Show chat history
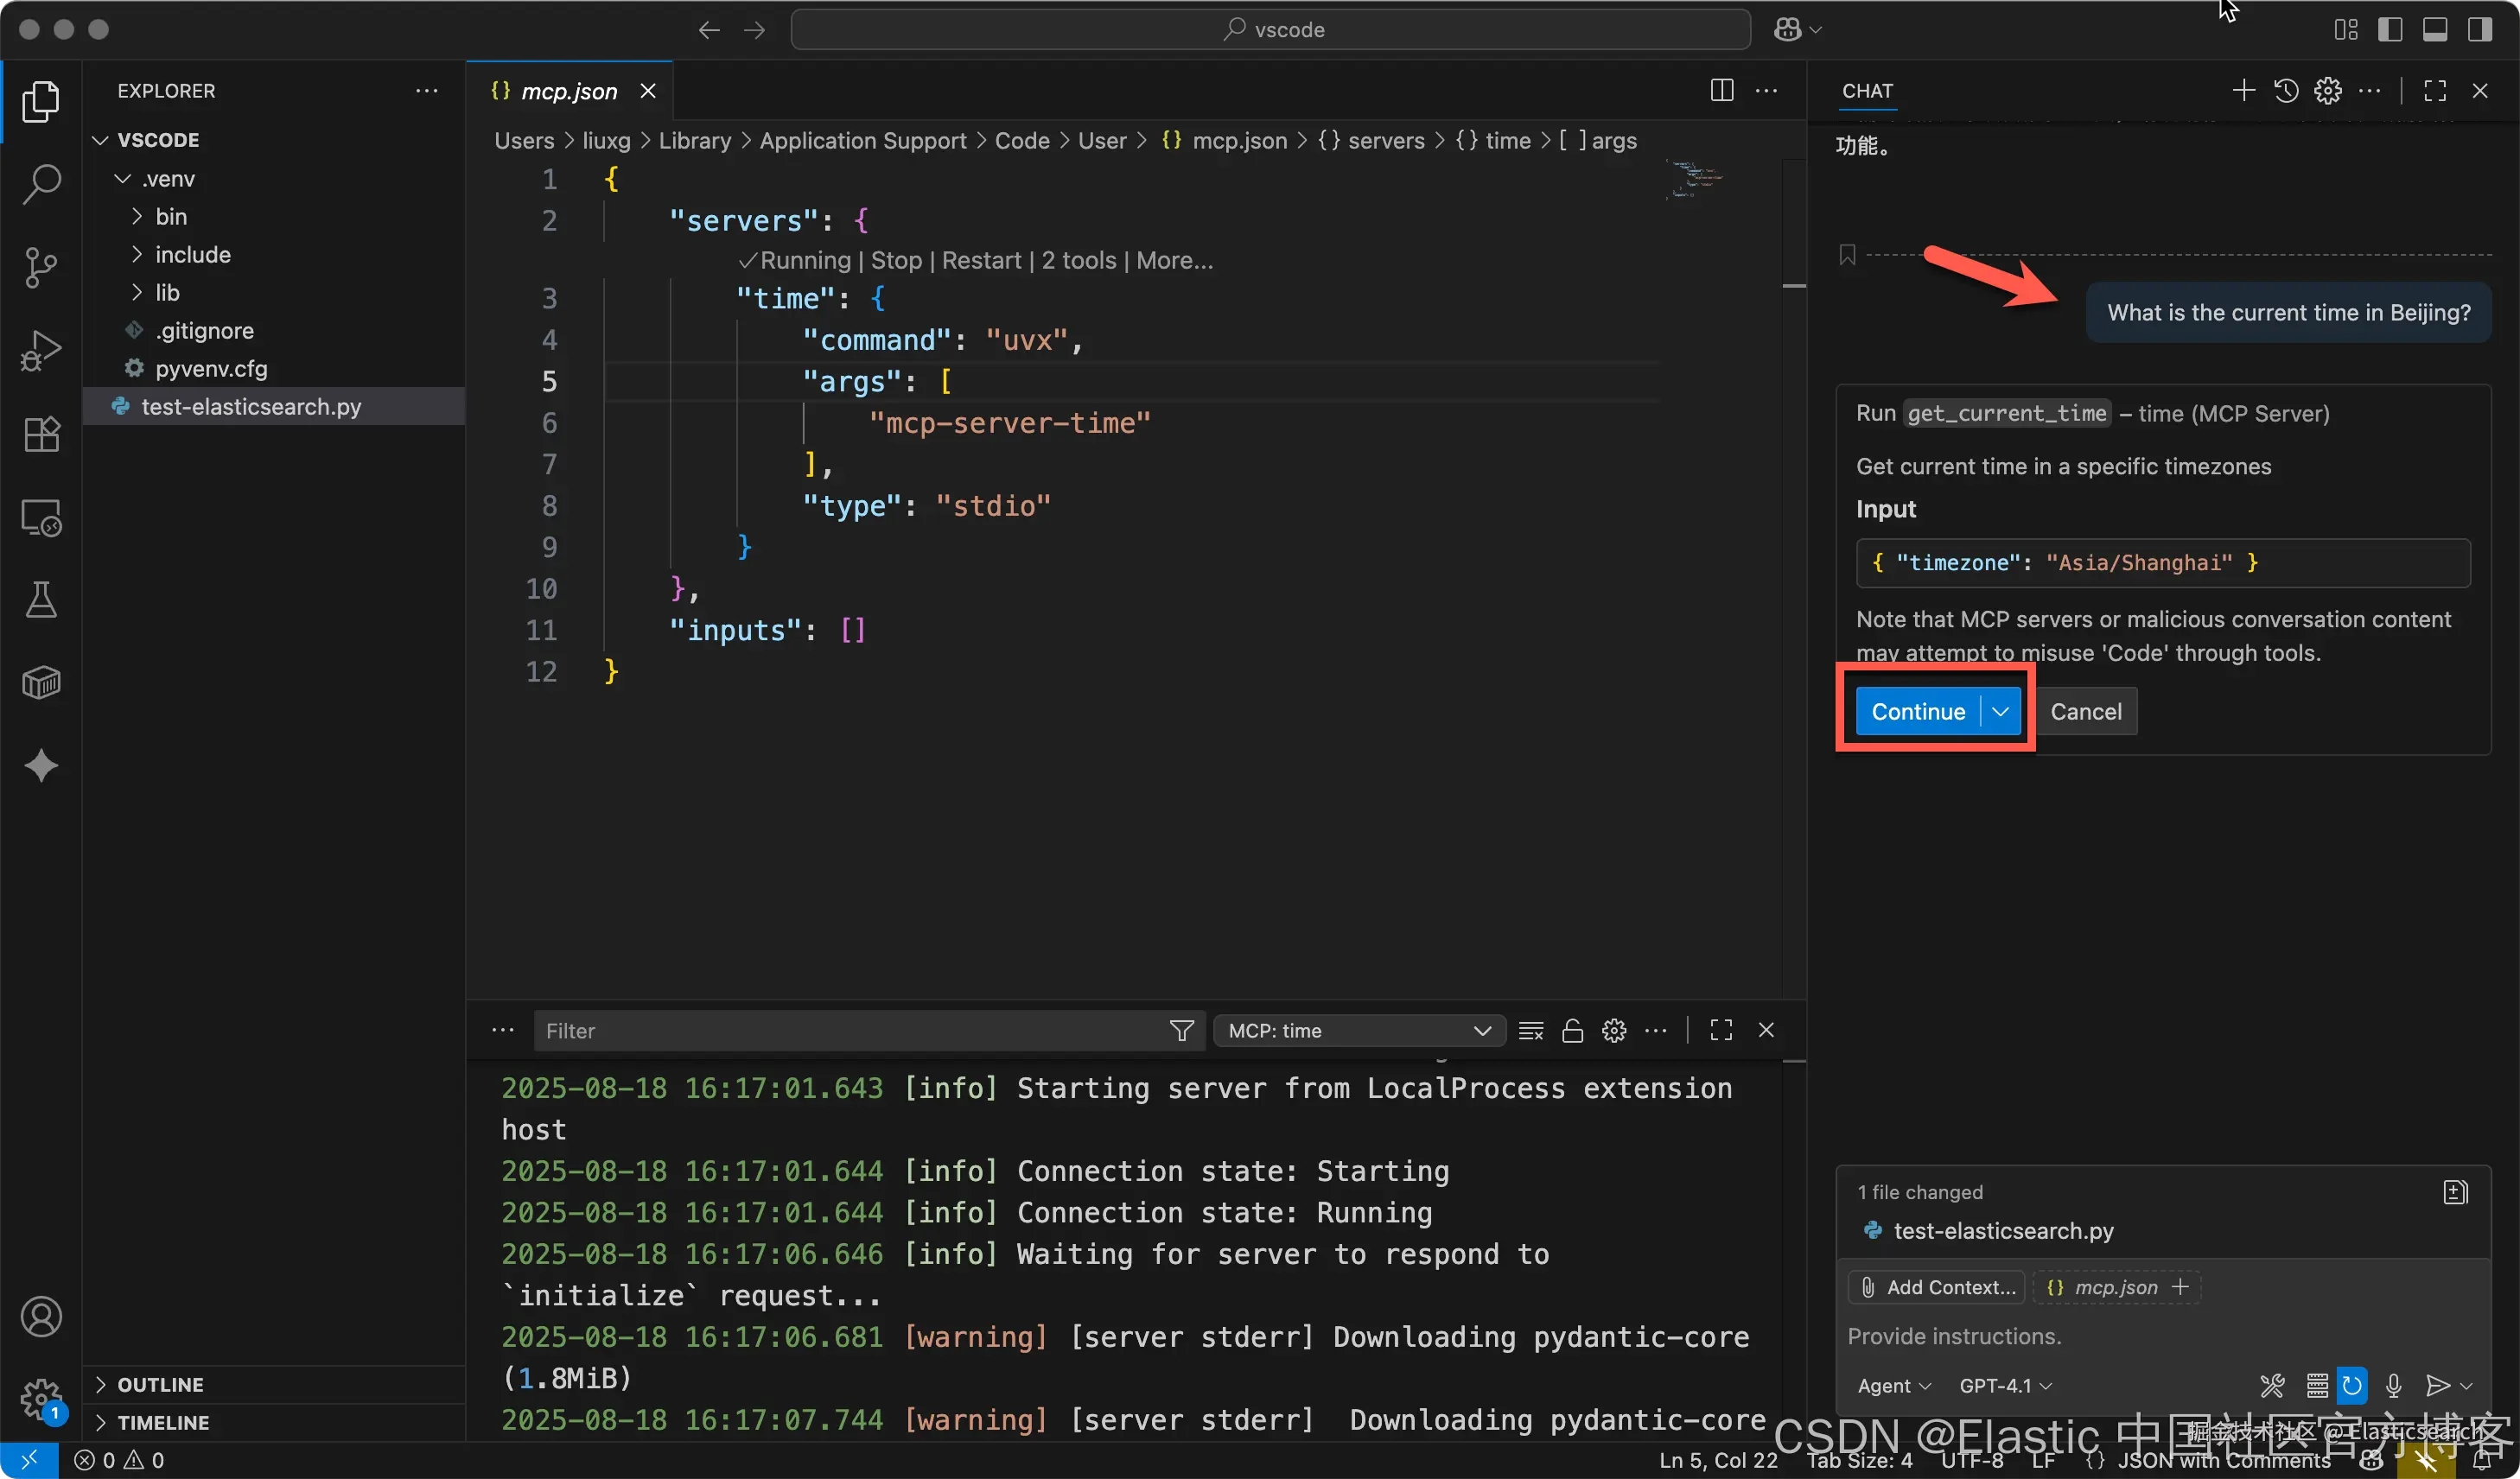2520x1479 pixels. [x=2286, y=90]
